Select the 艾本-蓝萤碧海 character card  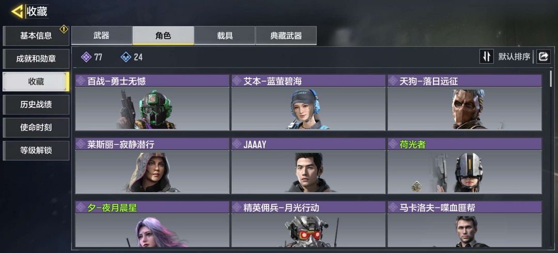pyautogui.click(x=308, y=103)
